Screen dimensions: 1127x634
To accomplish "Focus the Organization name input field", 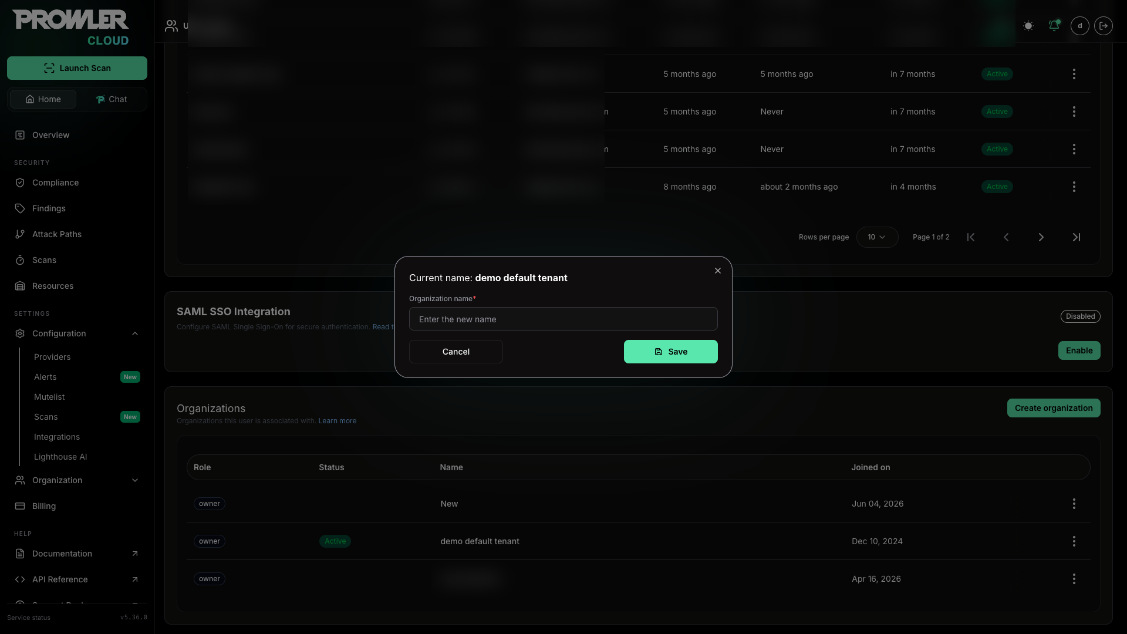I will pos(563,319).
